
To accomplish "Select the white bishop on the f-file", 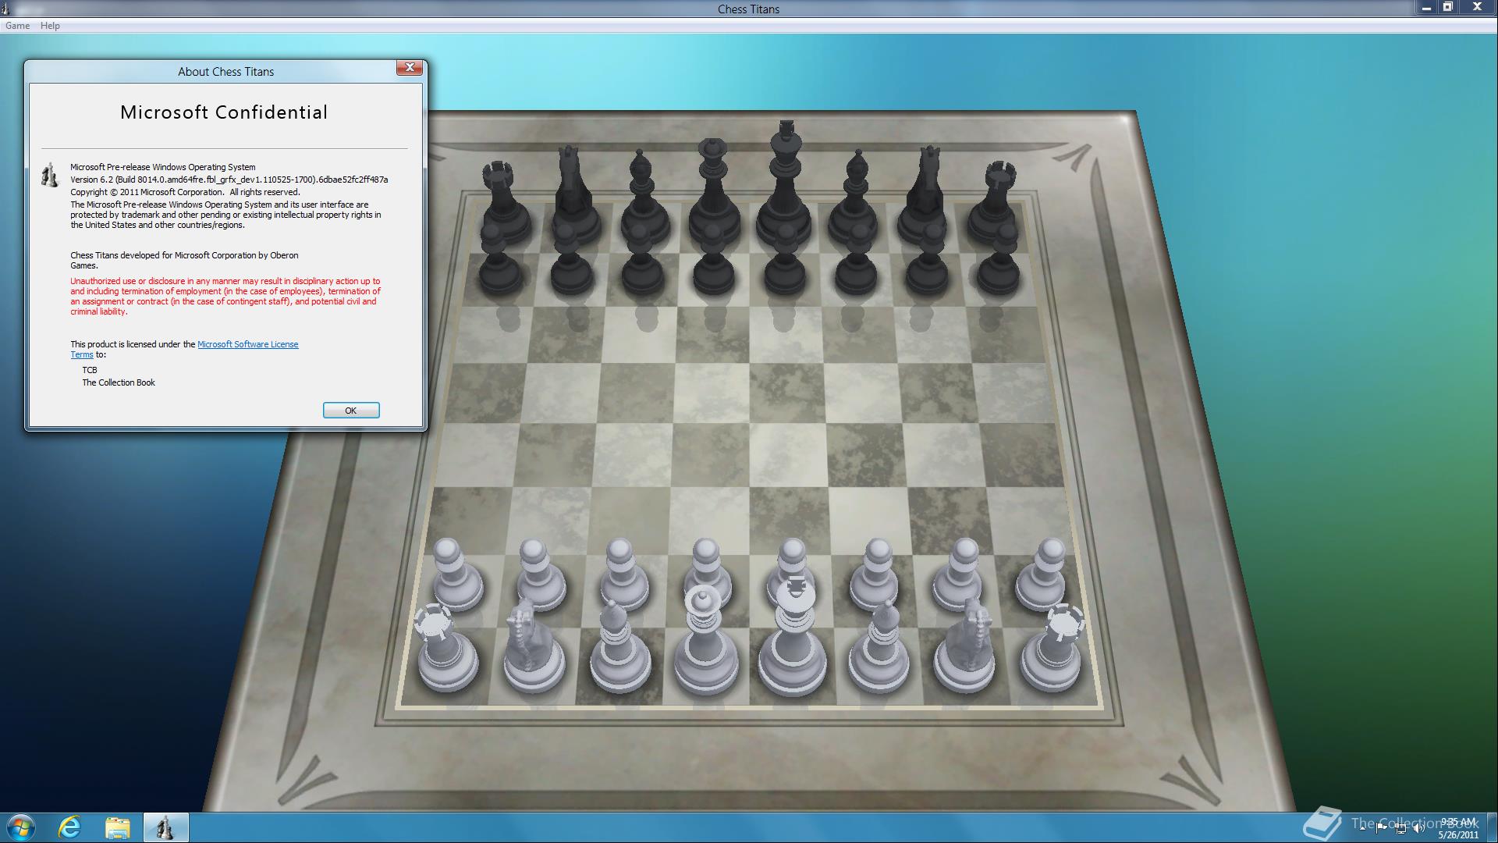I will 880,648.
